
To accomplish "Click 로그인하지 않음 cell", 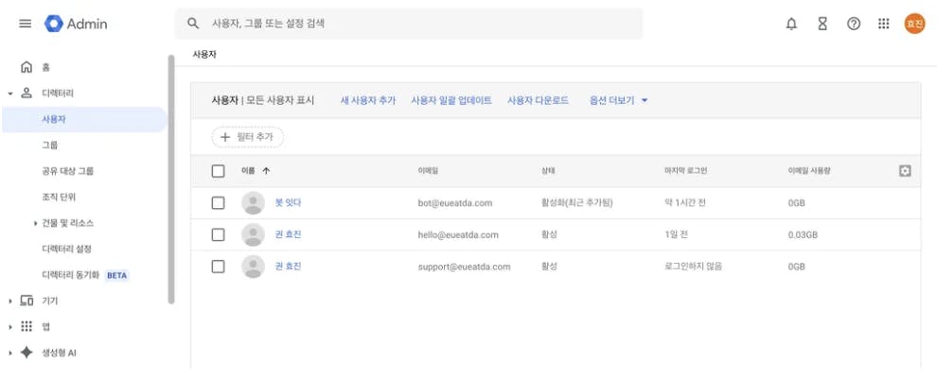I will coord(693,267).
